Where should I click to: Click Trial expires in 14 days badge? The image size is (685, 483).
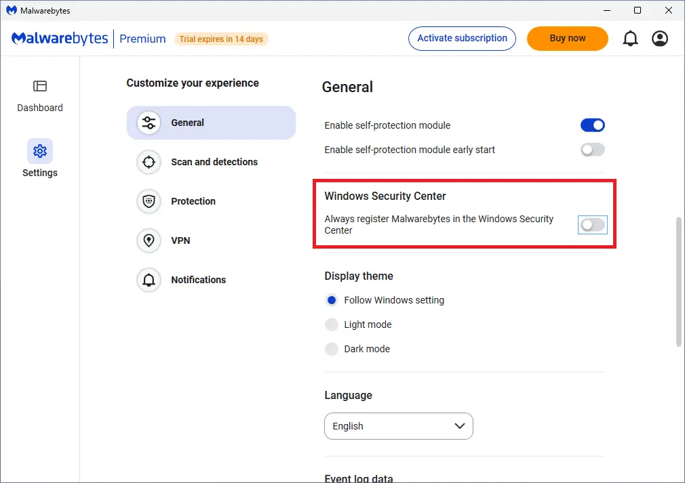(x=221, y=39)
